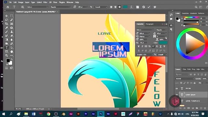The image size is (208, 117).
Task: Select the Hand tool
Action: (12, 51)
